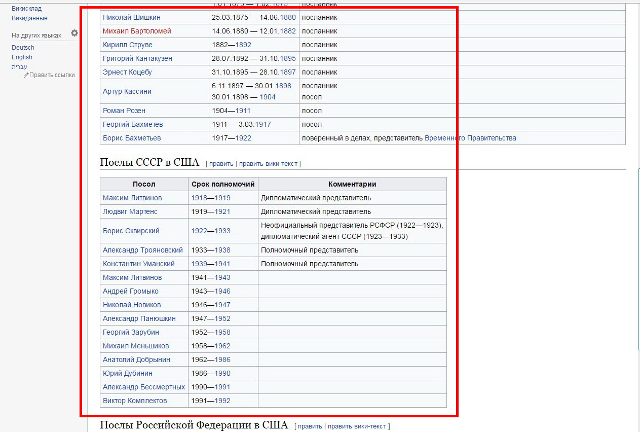640x432 pixels.
Task: Open the Анатолий Добрынин article
Action: [136, 359]
